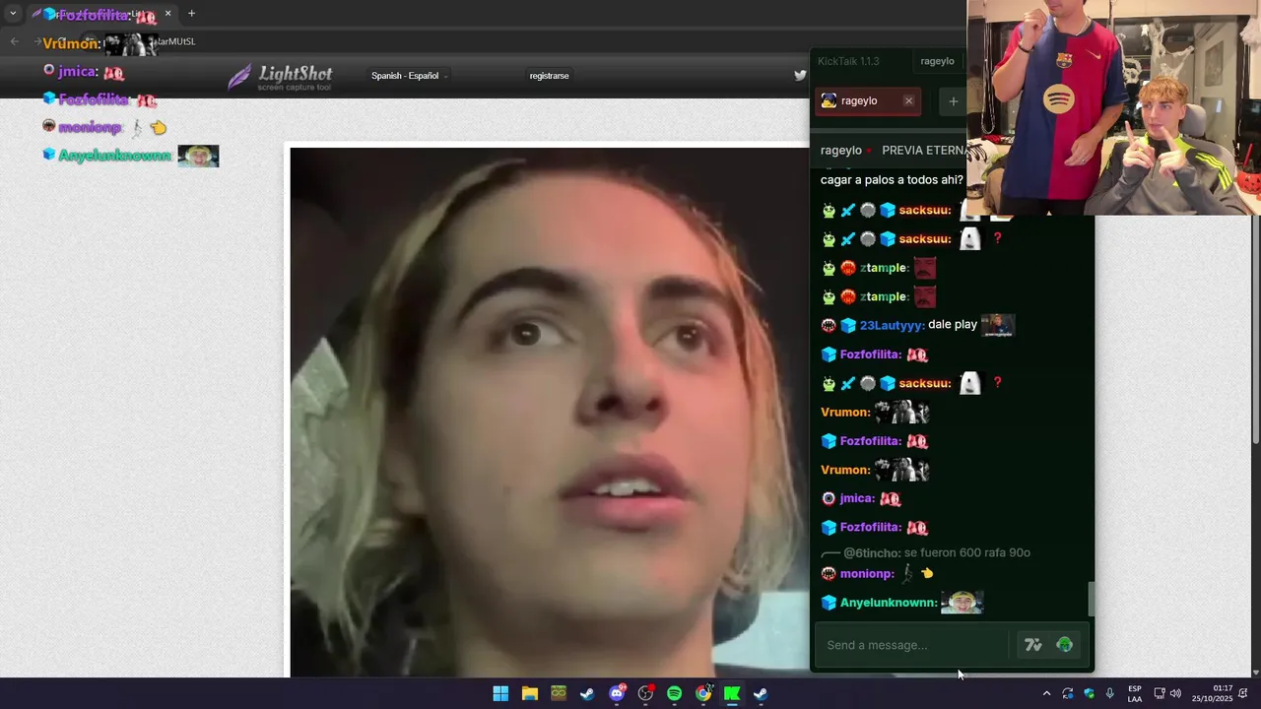Close the rageylo chatroom tab
The height and width of the screenshot is (709, 1261).
908,100
